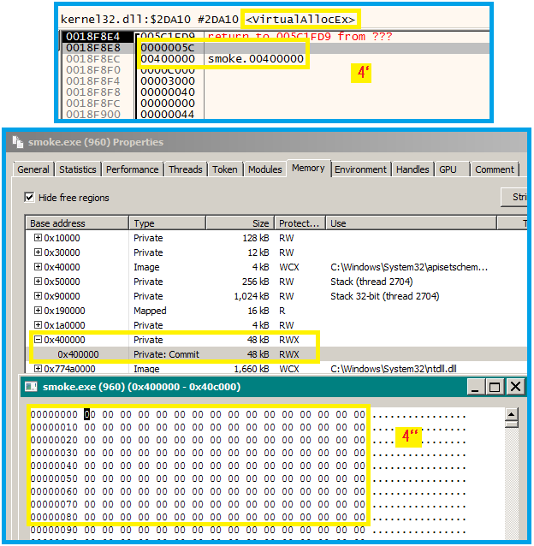Click the hex viewer title bar icon

32,387
